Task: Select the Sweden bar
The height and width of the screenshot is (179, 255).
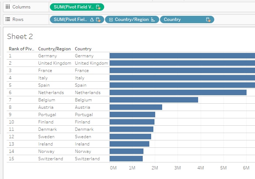Action: coord(130,136)
